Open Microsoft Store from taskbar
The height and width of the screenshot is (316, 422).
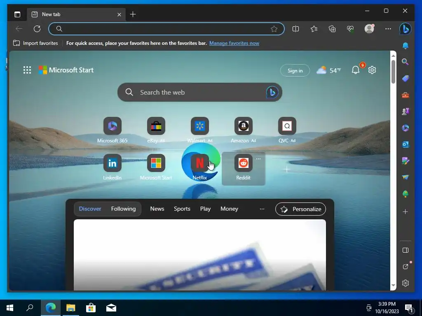point(91,308)
